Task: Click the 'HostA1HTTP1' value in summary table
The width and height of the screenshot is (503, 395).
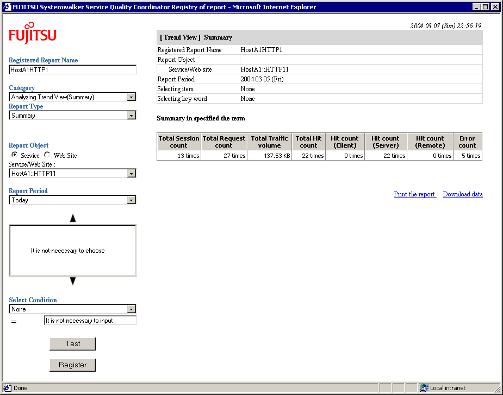Action: point(262,50)
